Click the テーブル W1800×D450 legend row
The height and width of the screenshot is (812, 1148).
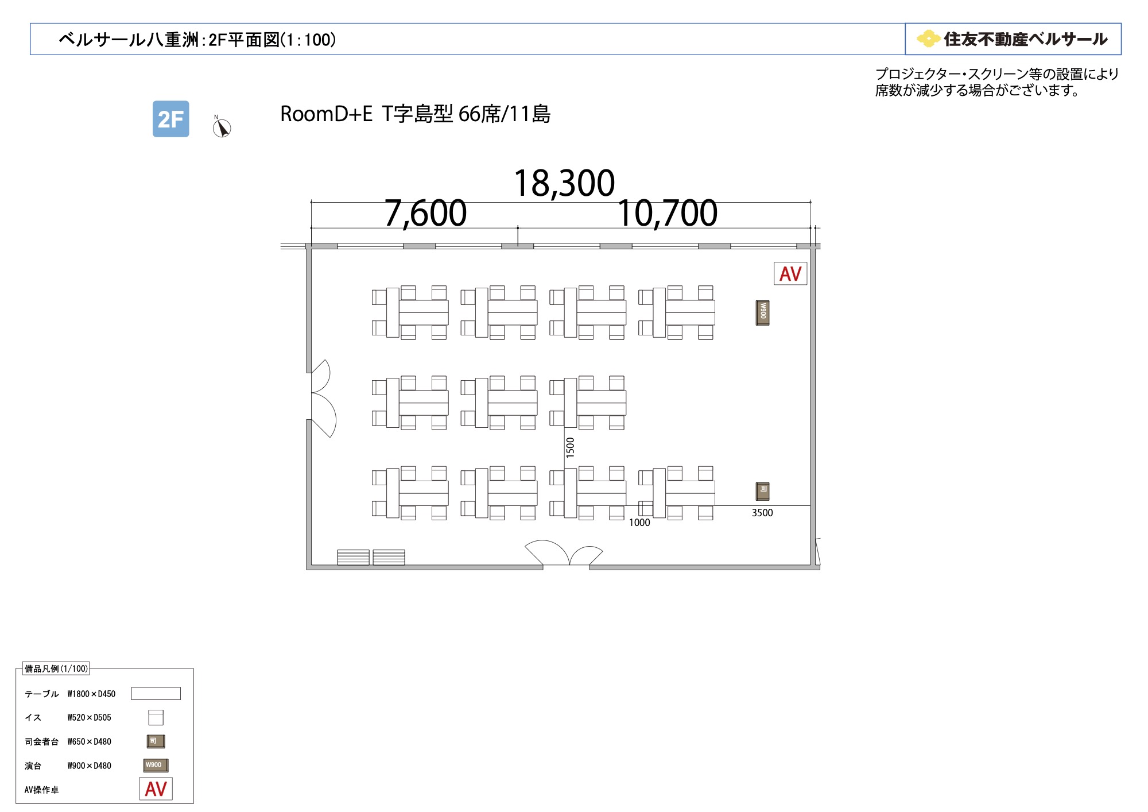click(102, 694)
